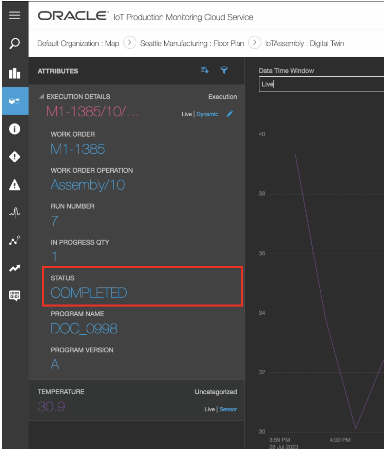Open the Data Time Window combo box
This screenshot has height=451, width=385.
point(322,84)
